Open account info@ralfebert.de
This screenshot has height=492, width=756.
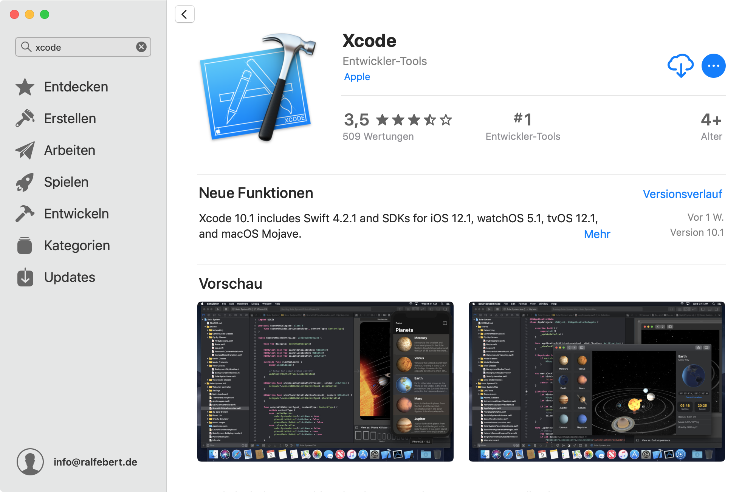click(95, 462)
